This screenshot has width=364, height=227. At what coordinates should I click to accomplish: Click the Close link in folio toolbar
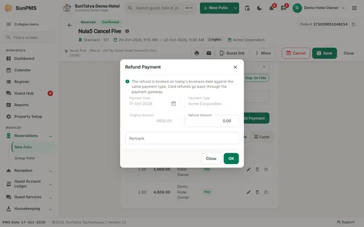349,53
